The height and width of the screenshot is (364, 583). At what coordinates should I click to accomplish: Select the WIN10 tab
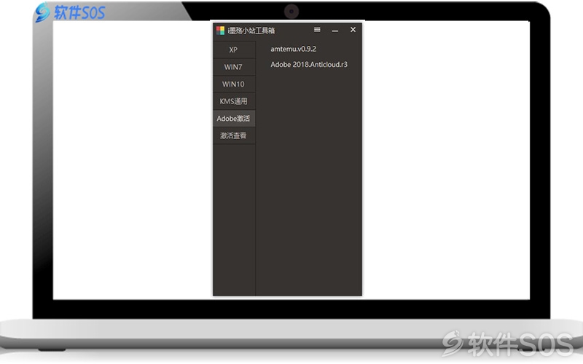tap(234, 84)
